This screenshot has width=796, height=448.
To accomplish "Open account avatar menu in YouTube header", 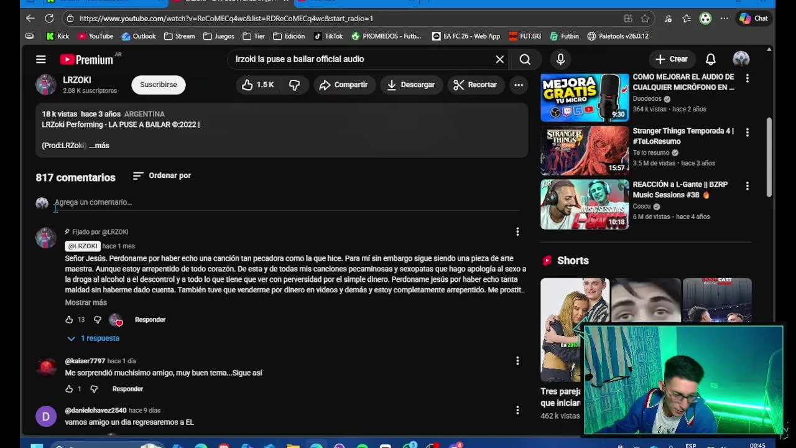I will coord(741,59).
